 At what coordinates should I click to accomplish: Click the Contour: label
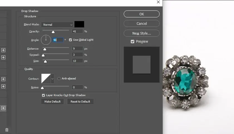[34, 79]
